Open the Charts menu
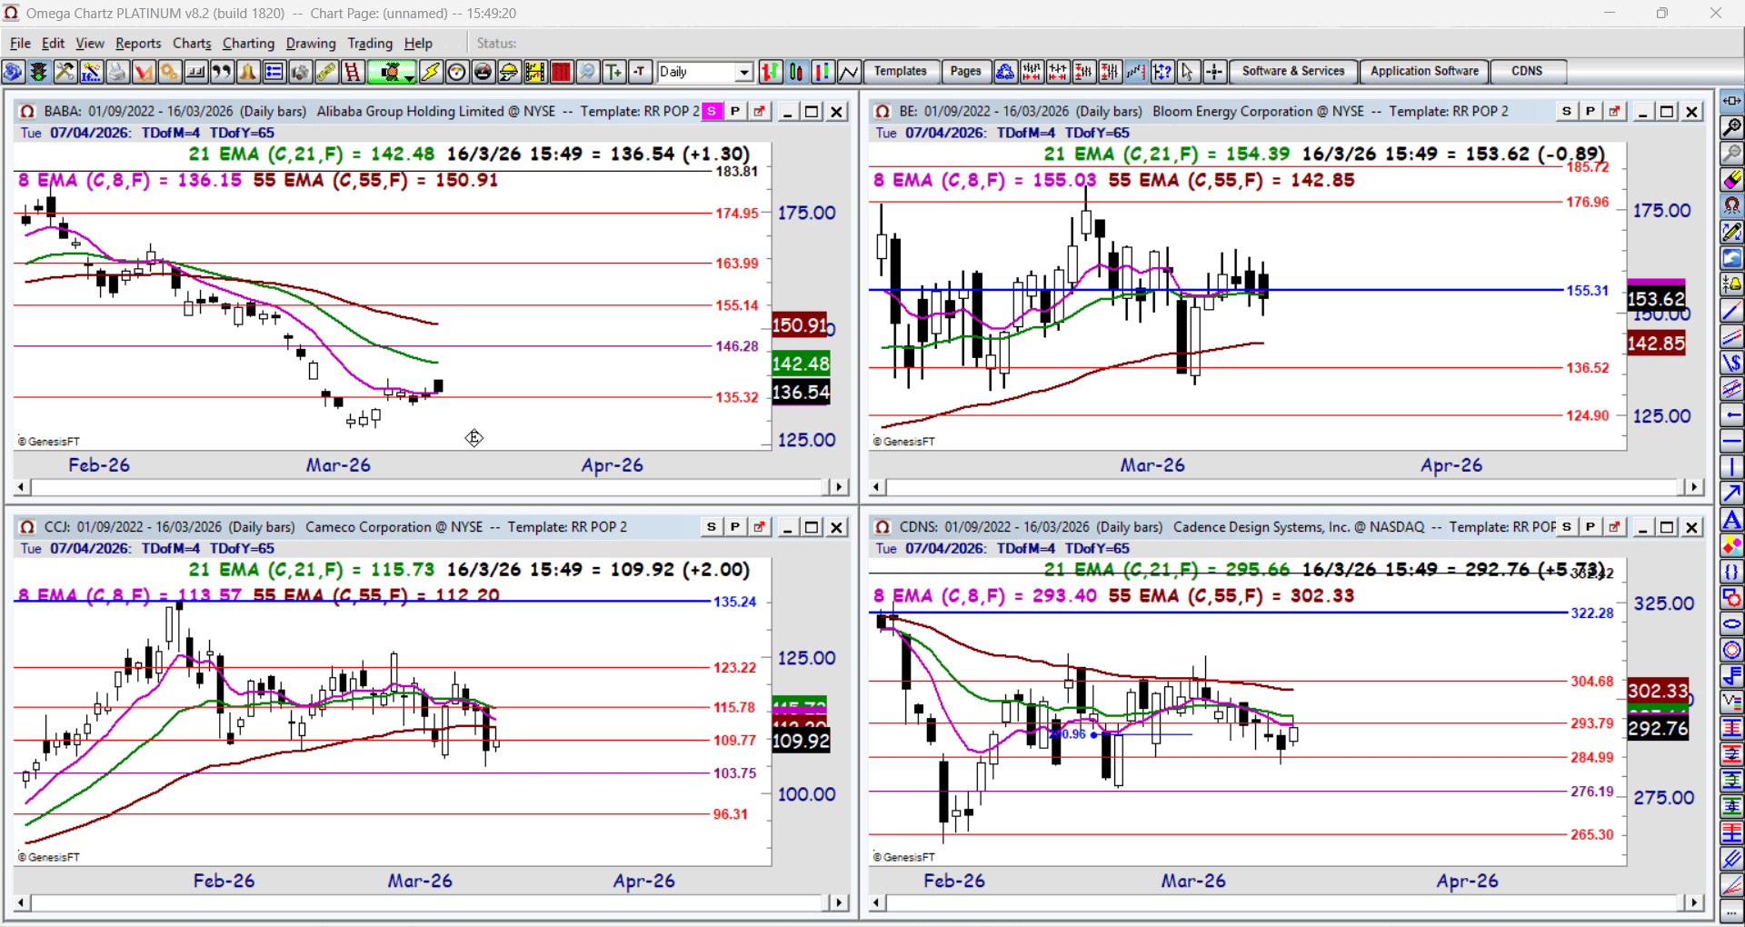Image resolution: width=1745 pixels, height=927 pixels. pyautogui.click(x=192, y=44)
